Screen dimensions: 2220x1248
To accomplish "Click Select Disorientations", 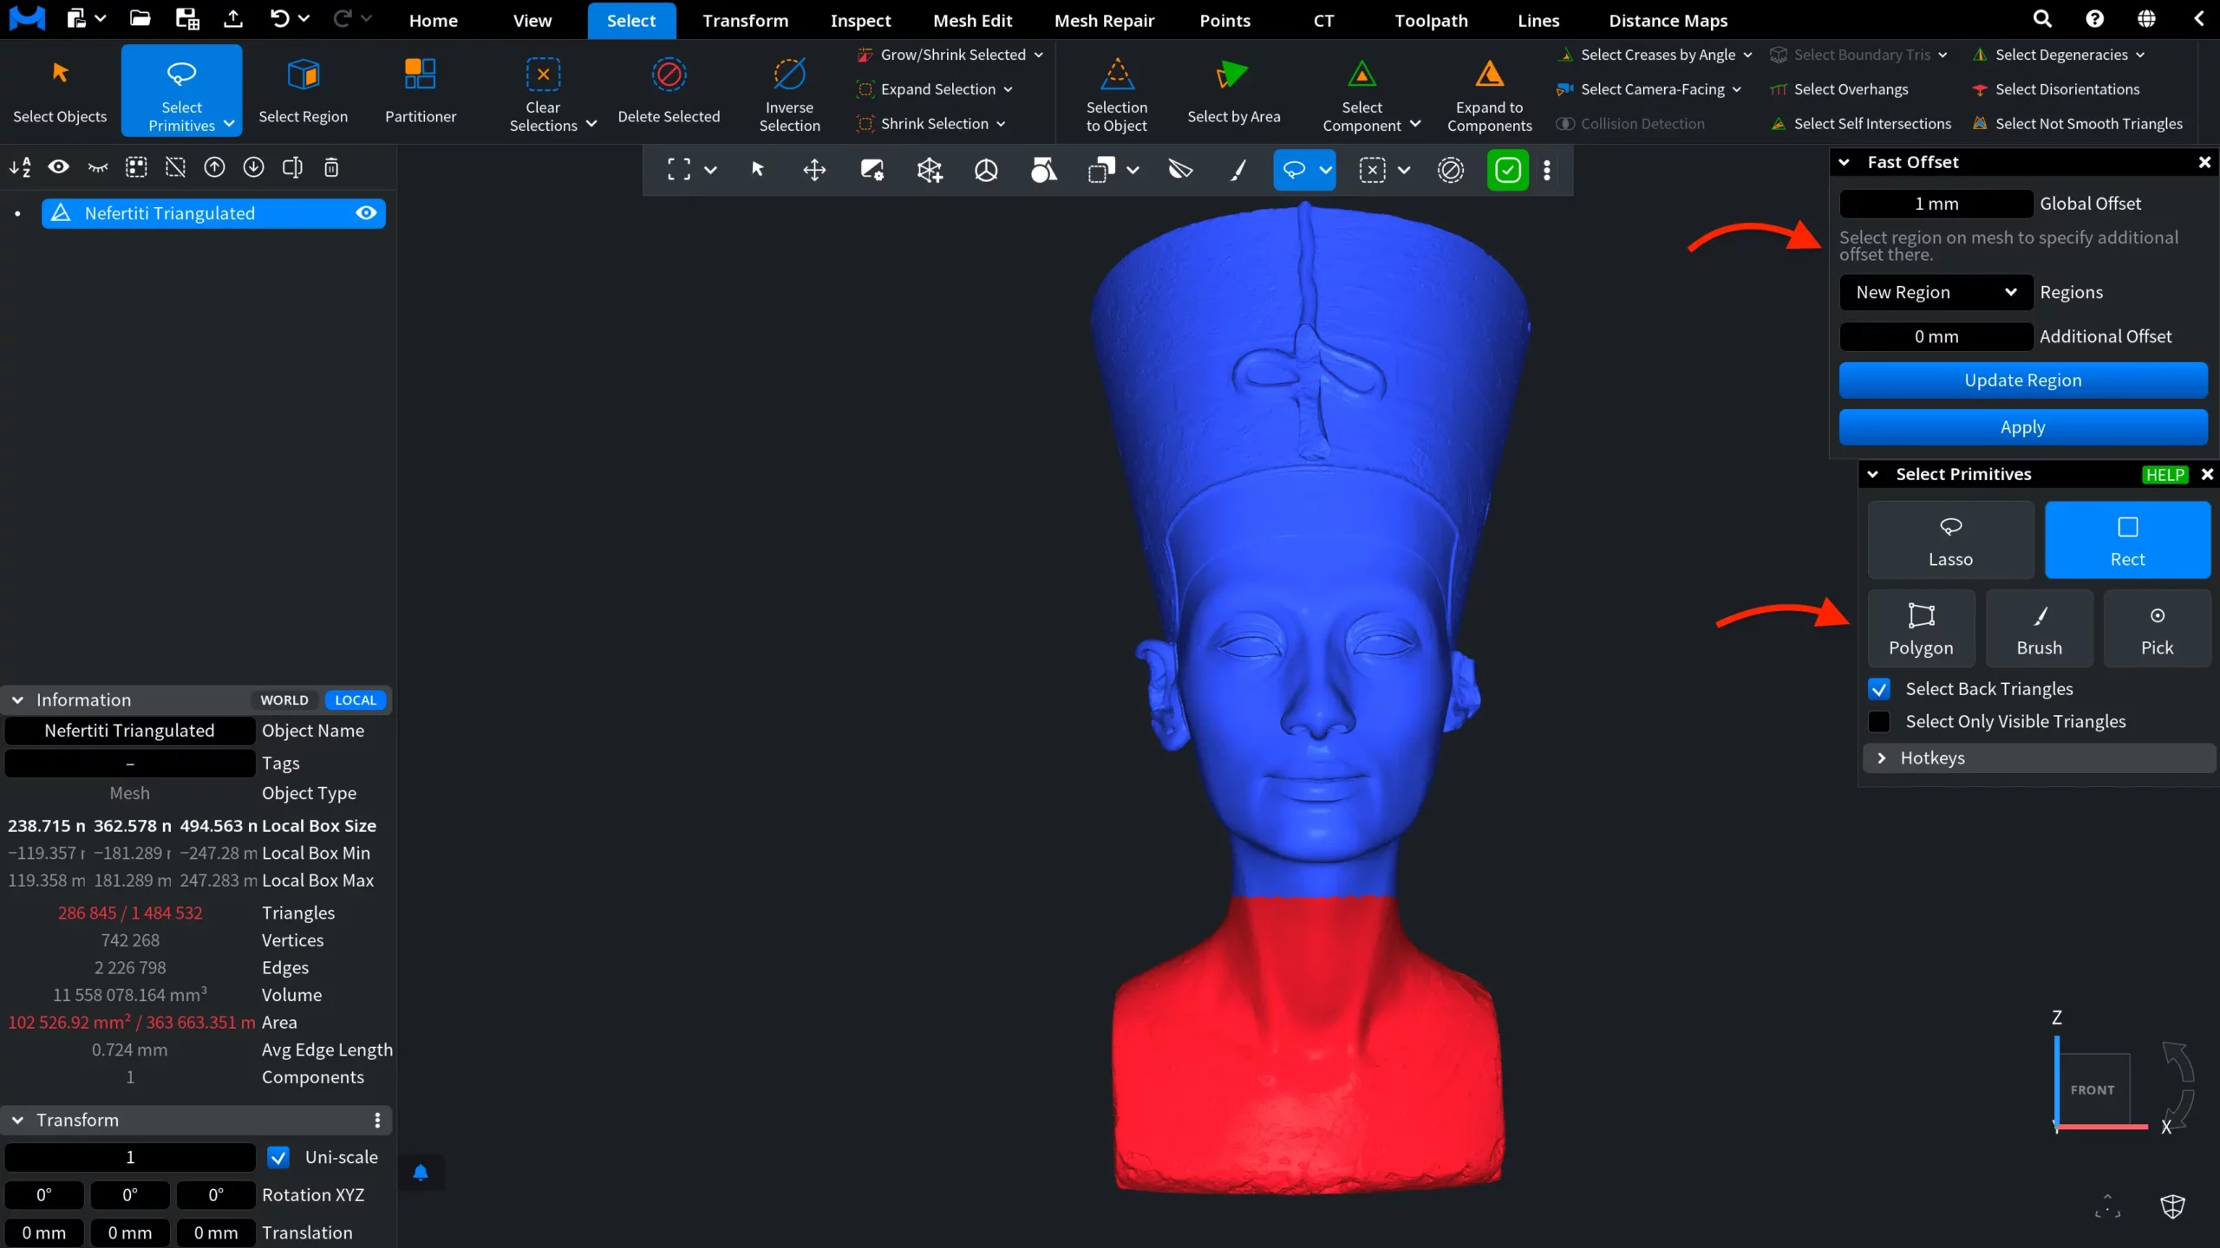I will point(2055,89).
